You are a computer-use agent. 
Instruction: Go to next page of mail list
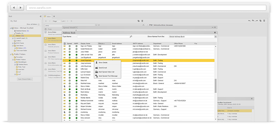(68, 21)
